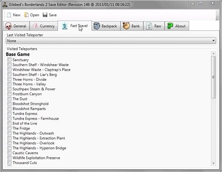Click the scroll up arrow of teleporter list
This screenshot has width=222, height=172.
(214, 54)
